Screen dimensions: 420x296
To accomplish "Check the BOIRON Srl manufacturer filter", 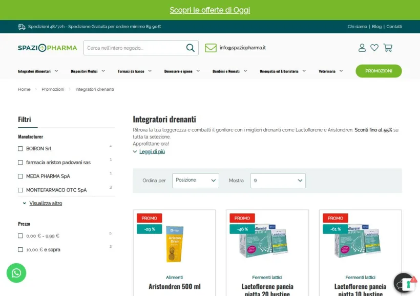I will point(20,149).
